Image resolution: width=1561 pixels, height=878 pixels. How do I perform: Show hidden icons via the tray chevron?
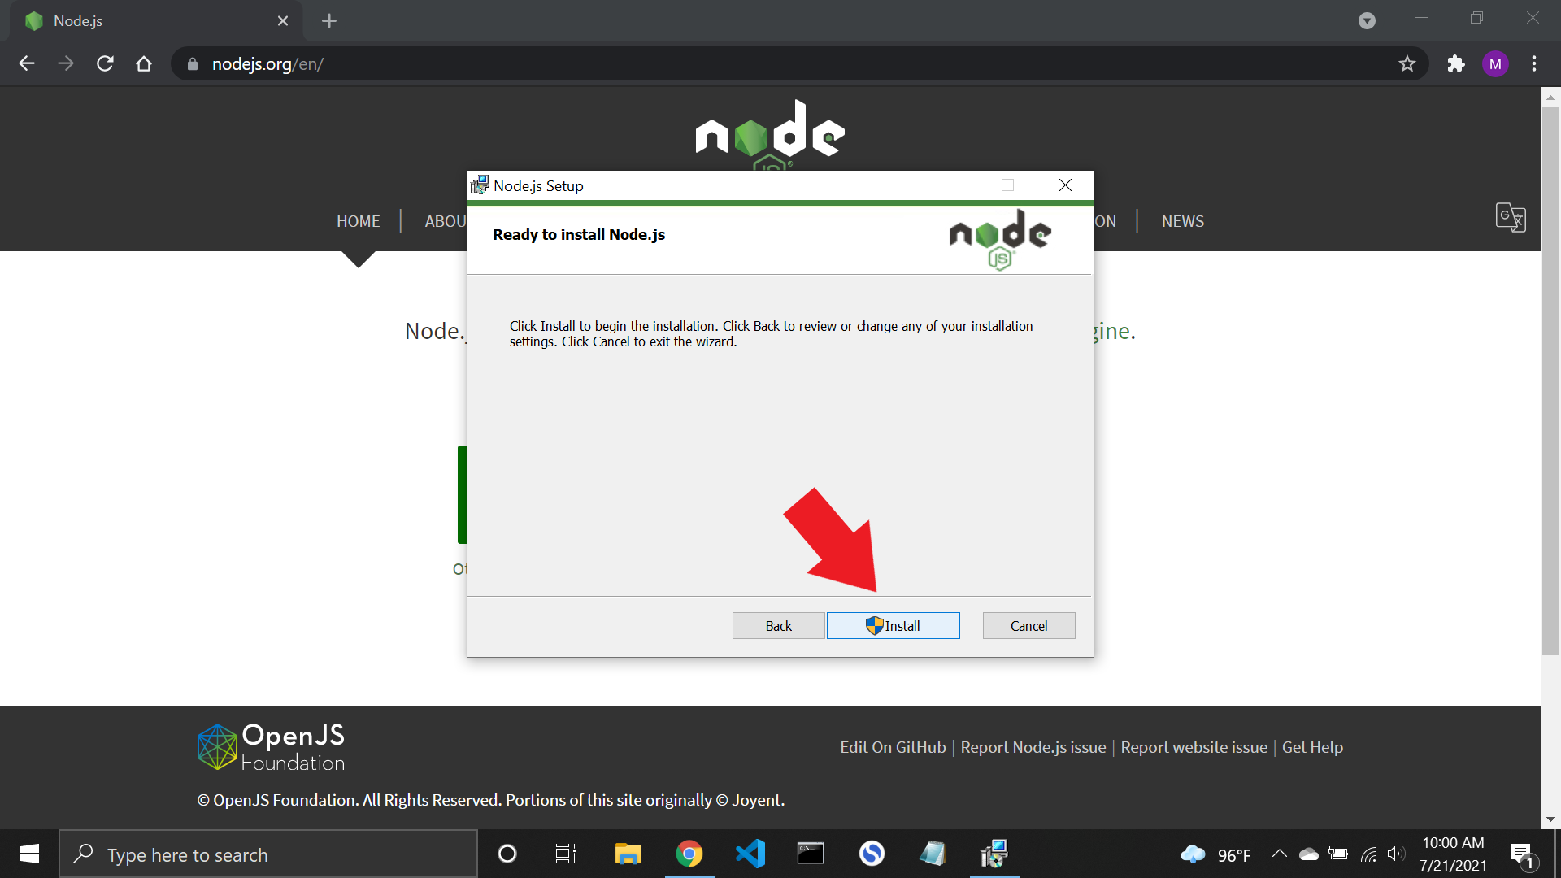tap(1278, 854)
